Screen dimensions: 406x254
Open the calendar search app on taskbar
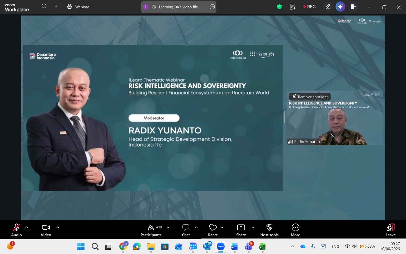tap(193, 246)
